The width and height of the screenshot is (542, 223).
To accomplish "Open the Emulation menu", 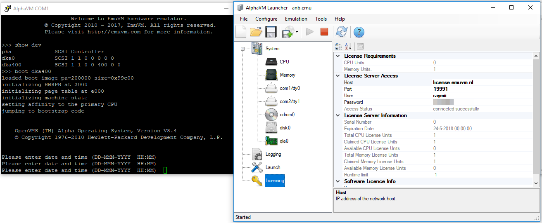I will [x=296, y=19].
